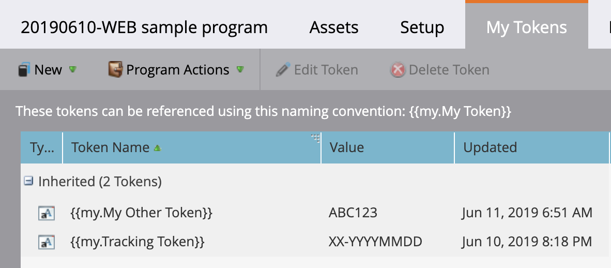
Task: Open the New dropdown arrow
Action: click(73, 69)
